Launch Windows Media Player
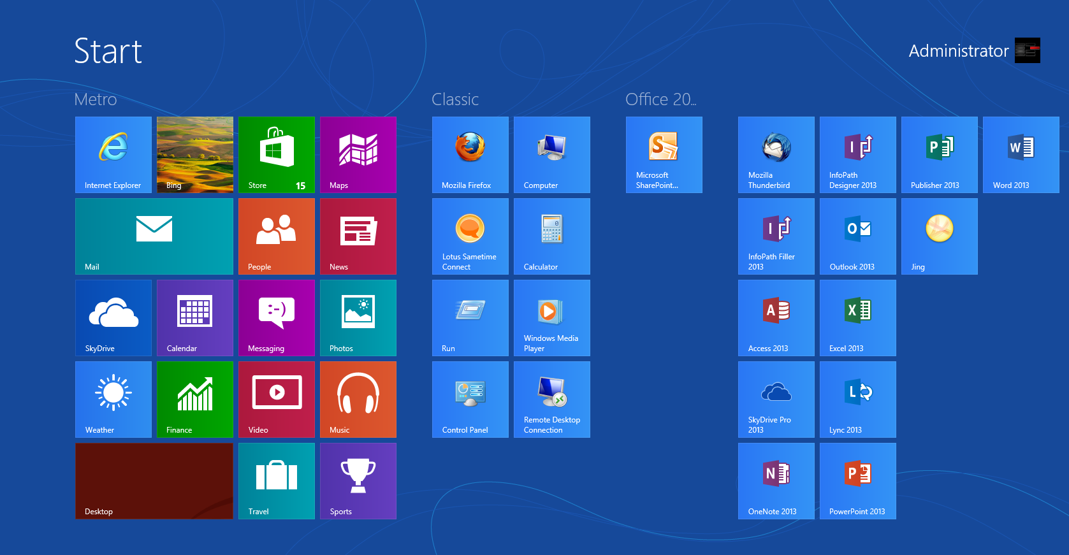 [552, 318]
